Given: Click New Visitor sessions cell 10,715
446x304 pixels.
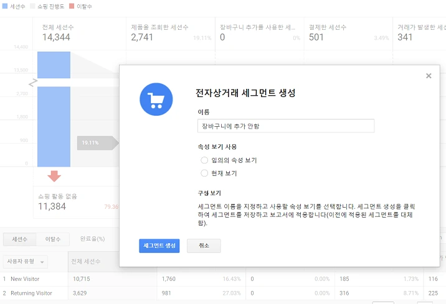Looking at the screenshot, I should coord(82,279).
